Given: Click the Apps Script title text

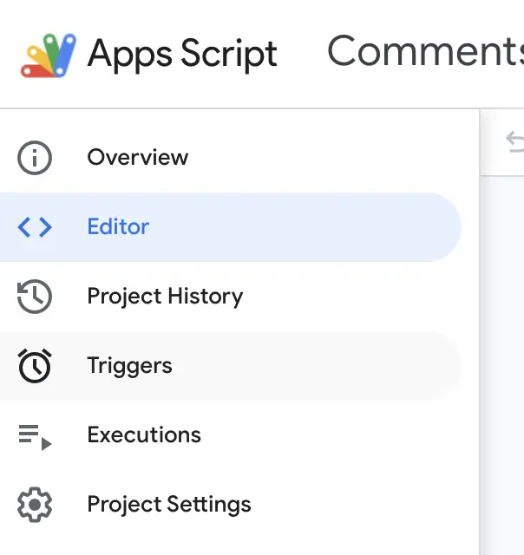Looking at the screenshot, I should (x=182, y=55).
